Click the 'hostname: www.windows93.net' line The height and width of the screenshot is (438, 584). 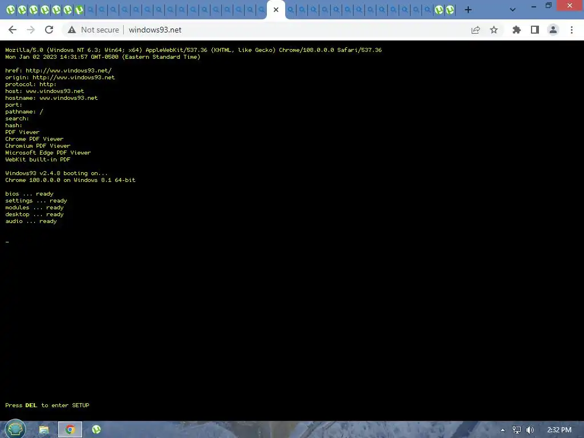[x=51, y=98]
